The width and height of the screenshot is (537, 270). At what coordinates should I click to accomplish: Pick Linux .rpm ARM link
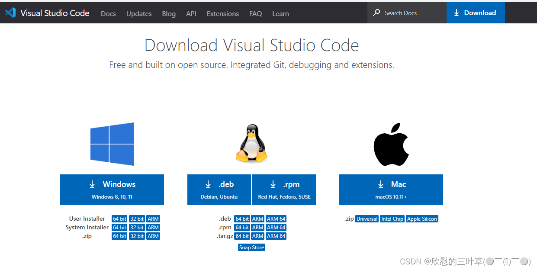pos(258,228)
